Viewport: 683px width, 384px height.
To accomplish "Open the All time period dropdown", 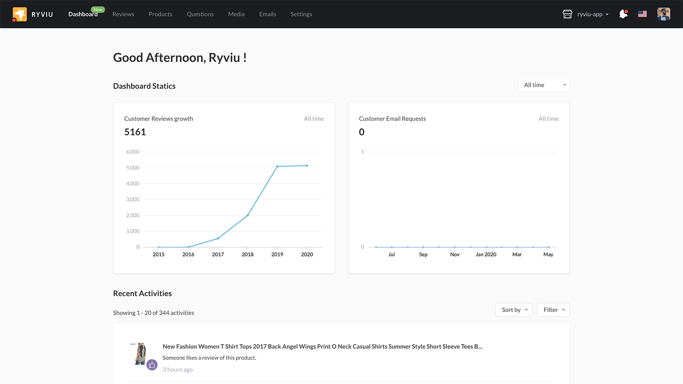I will coord(544,85).
